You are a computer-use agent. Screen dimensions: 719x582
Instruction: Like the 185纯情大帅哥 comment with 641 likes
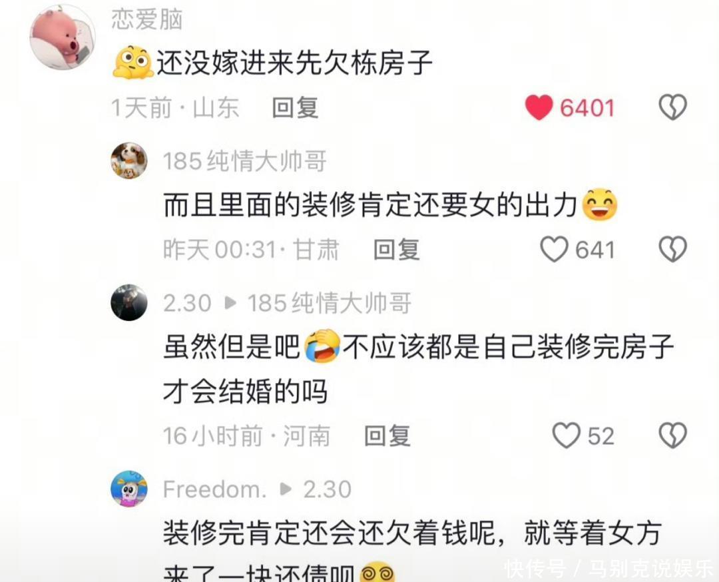click(554, 249)
